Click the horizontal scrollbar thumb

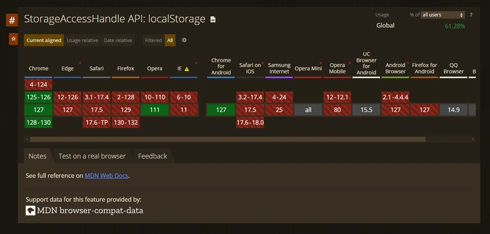tap(228, 139)
